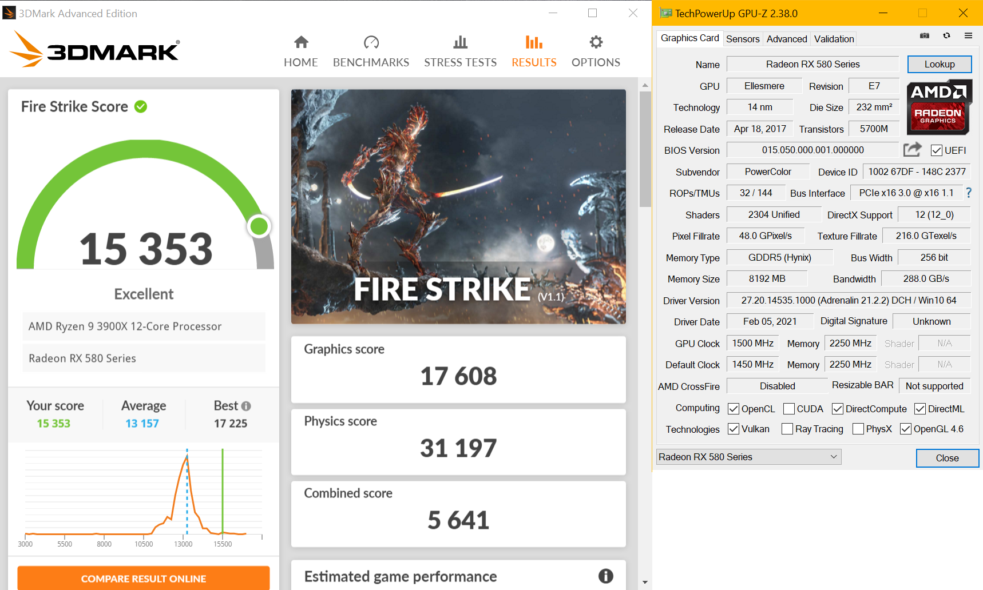Image resolution: width=983 pixels, height=590 pixels.
Task: Click the Bus Interface question mark icon
Action: [x=969, y=193]
